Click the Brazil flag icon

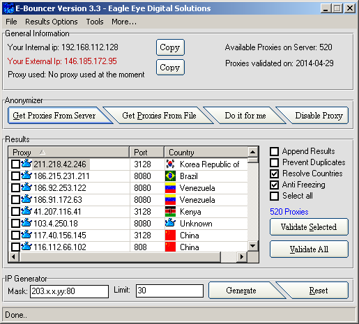pos(170,176)
